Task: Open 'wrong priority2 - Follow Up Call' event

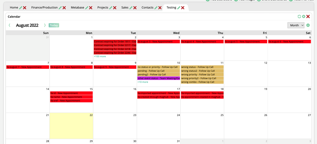Action: [202, 78]
